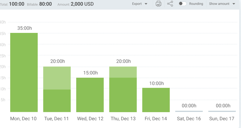241x128 pixels.
Task: Expand the Show amount dropdown
Action: tap(222, 4)
